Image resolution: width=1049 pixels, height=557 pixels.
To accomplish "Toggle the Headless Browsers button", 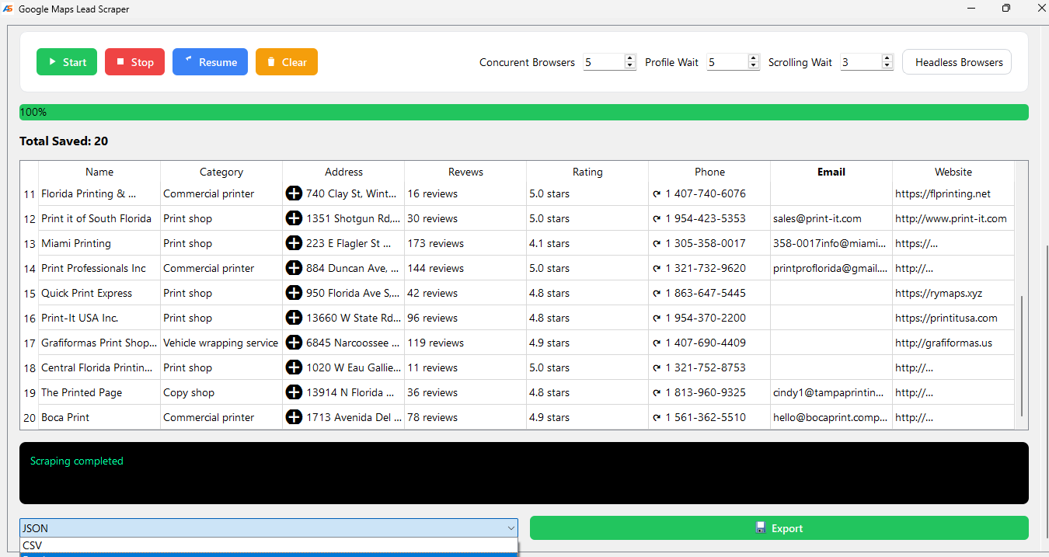I will click(x=957, y=62).
